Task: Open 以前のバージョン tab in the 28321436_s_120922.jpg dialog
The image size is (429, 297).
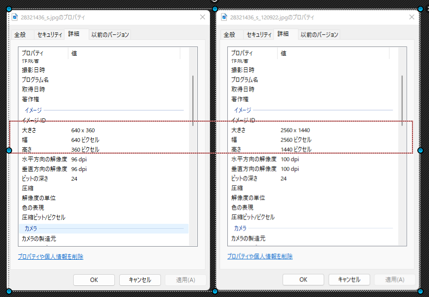Action: 319,35
